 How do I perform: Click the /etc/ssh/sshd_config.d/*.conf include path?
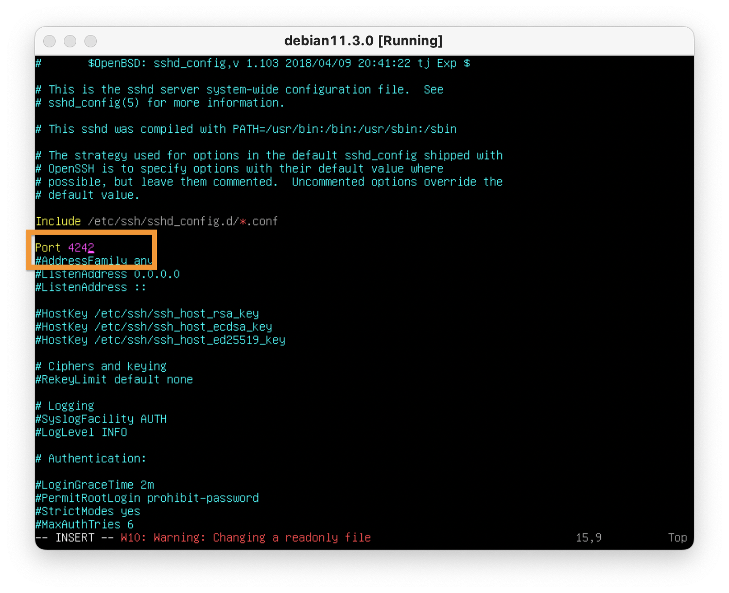183,221
